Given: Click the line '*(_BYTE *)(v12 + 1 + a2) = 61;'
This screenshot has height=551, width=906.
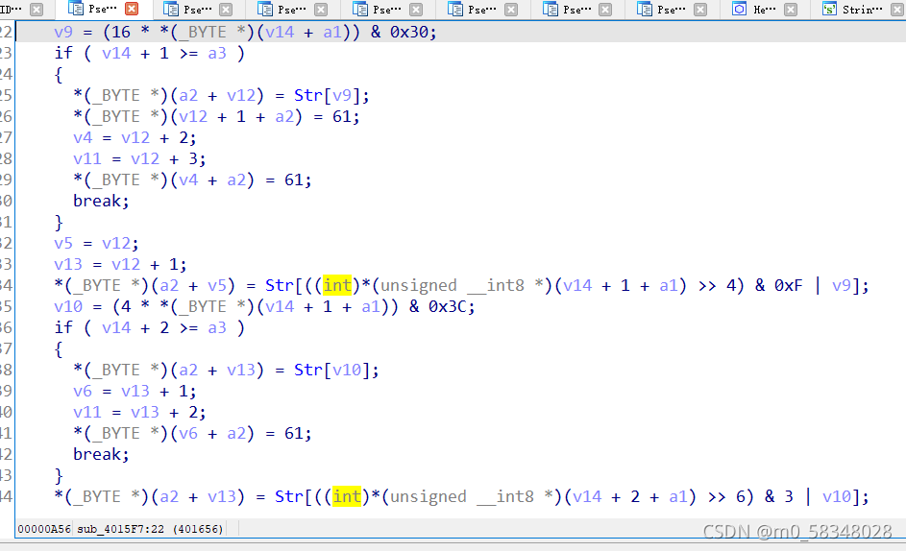Looking at the screenshot, I should pyautogui.click(x=217, y=117).
